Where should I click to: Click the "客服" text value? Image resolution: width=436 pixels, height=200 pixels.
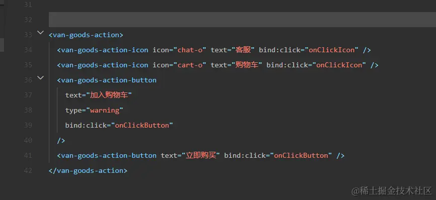243,50
